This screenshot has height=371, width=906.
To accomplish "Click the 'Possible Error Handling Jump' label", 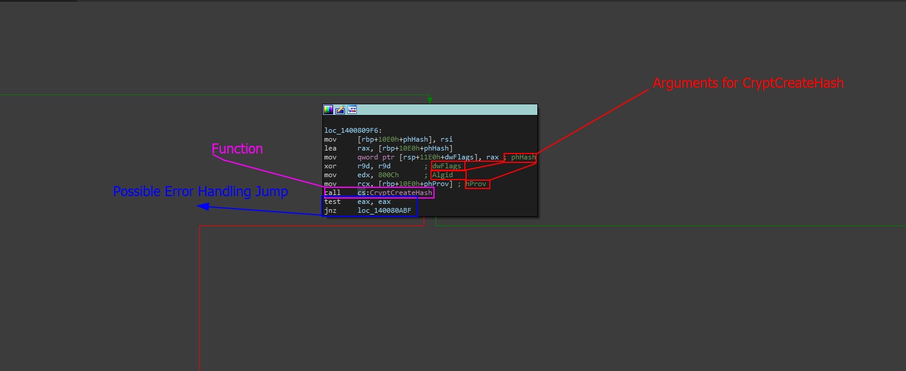I will click(200, 192).
